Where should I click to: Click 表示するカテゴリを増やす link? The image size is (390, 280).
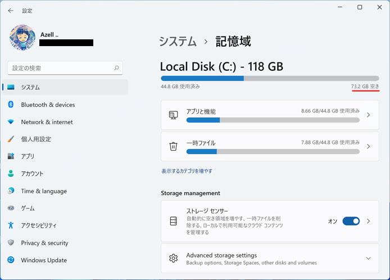(187, 171)
